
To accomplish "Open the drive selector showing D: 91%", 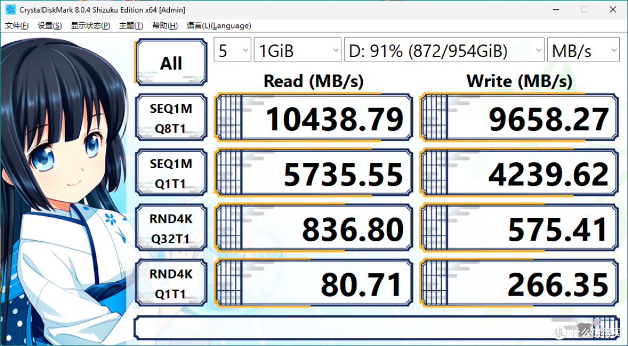I will point(444,50).
